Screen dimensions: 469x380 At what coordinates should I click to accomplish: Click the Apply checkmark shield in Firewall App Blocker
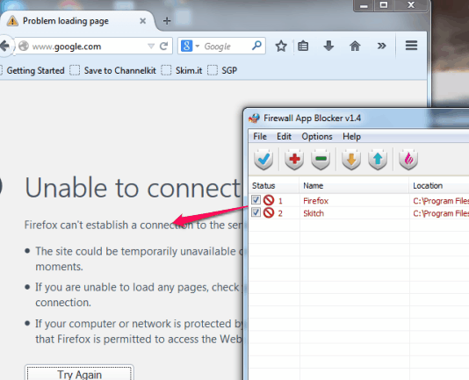point(263,160)
